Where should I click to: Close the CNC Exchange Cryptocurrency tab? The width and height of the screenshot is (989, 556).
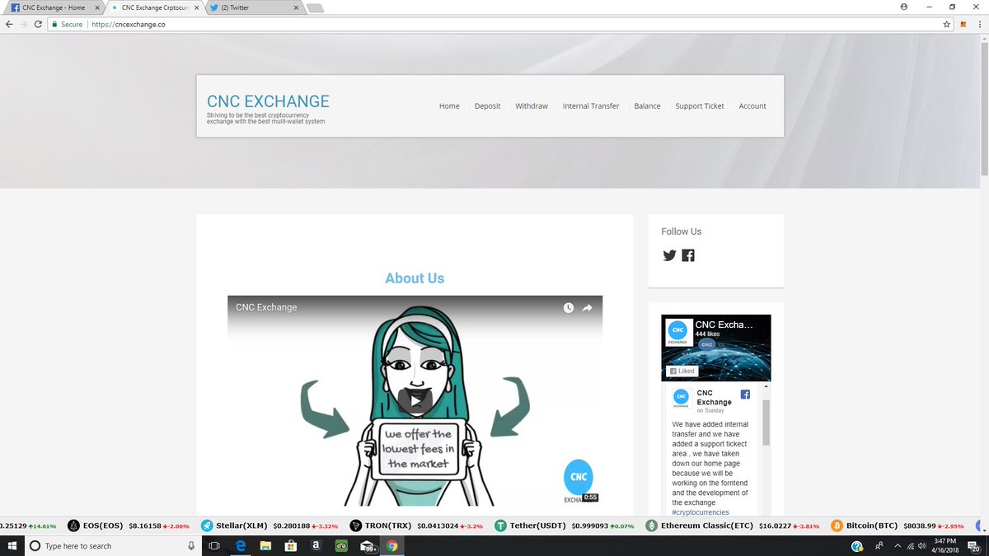point(195,7)
